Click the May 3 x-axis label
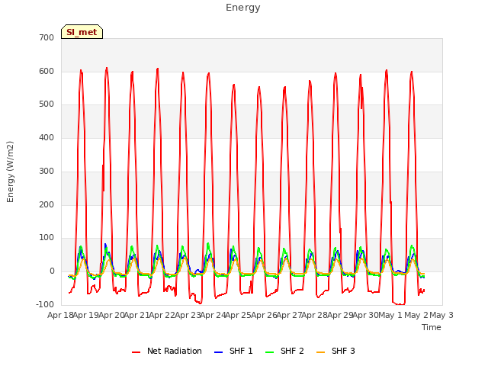 pyautogui.click(x=441, y=315)
